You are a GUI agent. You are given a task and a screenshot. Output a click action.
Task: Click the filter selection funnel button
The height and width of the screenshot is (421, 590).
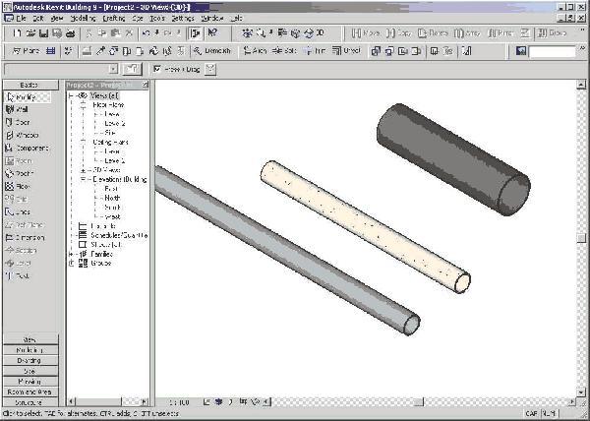(x=210, y=69)
